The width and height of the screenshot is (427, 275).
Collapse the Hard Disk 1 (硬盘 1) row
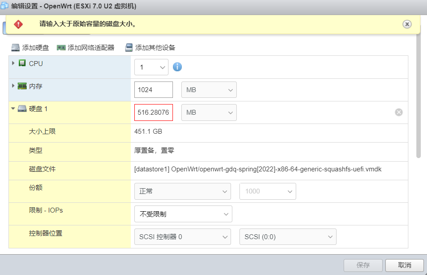pyautogui.click(x=13, y=108)
